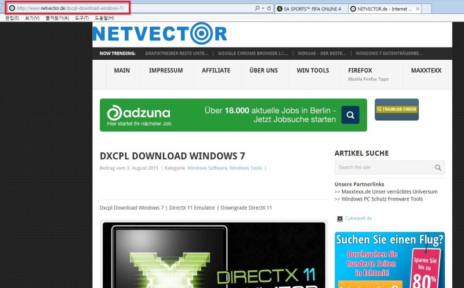Open the 도움말(H) menu
The height and width of the screenshot is (288, 464).
pyautogui.click(x=104, y=18)
